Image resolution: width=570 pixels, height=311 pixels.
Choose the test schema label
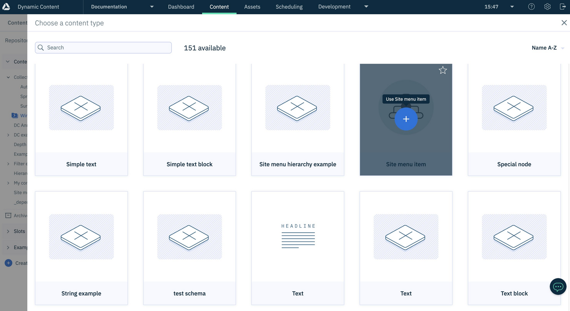pos(189,293)
